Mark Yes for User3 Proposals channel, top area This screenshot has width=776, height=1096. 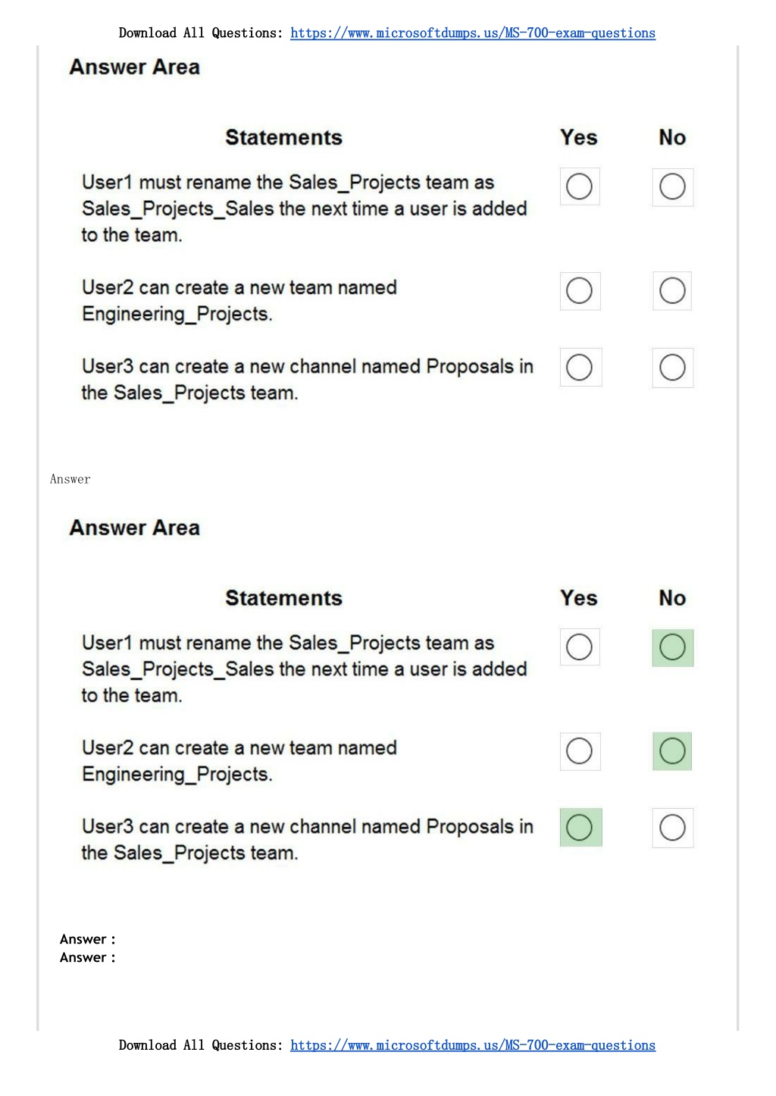point(580,368)
